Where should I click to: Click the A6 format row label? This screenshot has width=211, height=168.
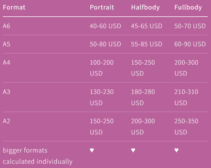(x=7, y=26)
